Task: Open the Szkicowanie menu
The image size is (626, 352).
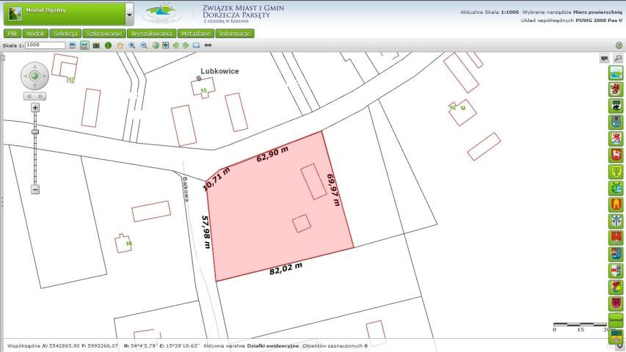Action: [104, 34]
